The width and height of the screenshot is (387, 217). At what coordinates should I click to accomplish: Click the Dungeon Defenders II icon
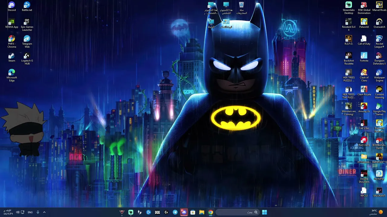pos(379,58)
